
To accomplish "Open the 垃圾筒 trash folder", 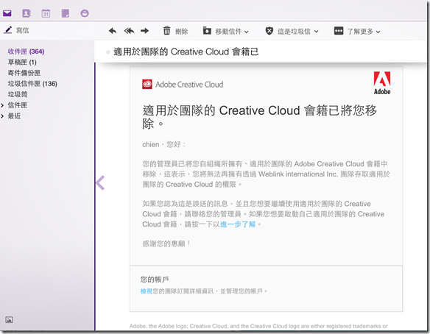I will 18,94.
